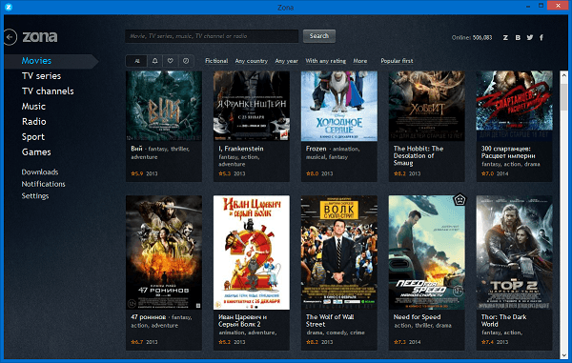Open the 47 ронинов poster
Screen dimensions: 572x363
[x=164, y=252]
